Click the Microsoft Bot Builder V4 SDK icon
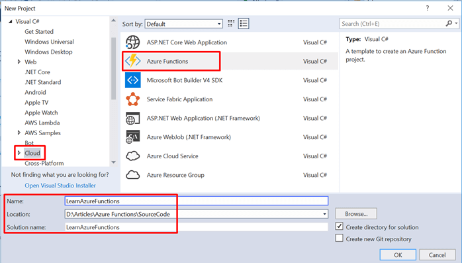 pos(132,80)
